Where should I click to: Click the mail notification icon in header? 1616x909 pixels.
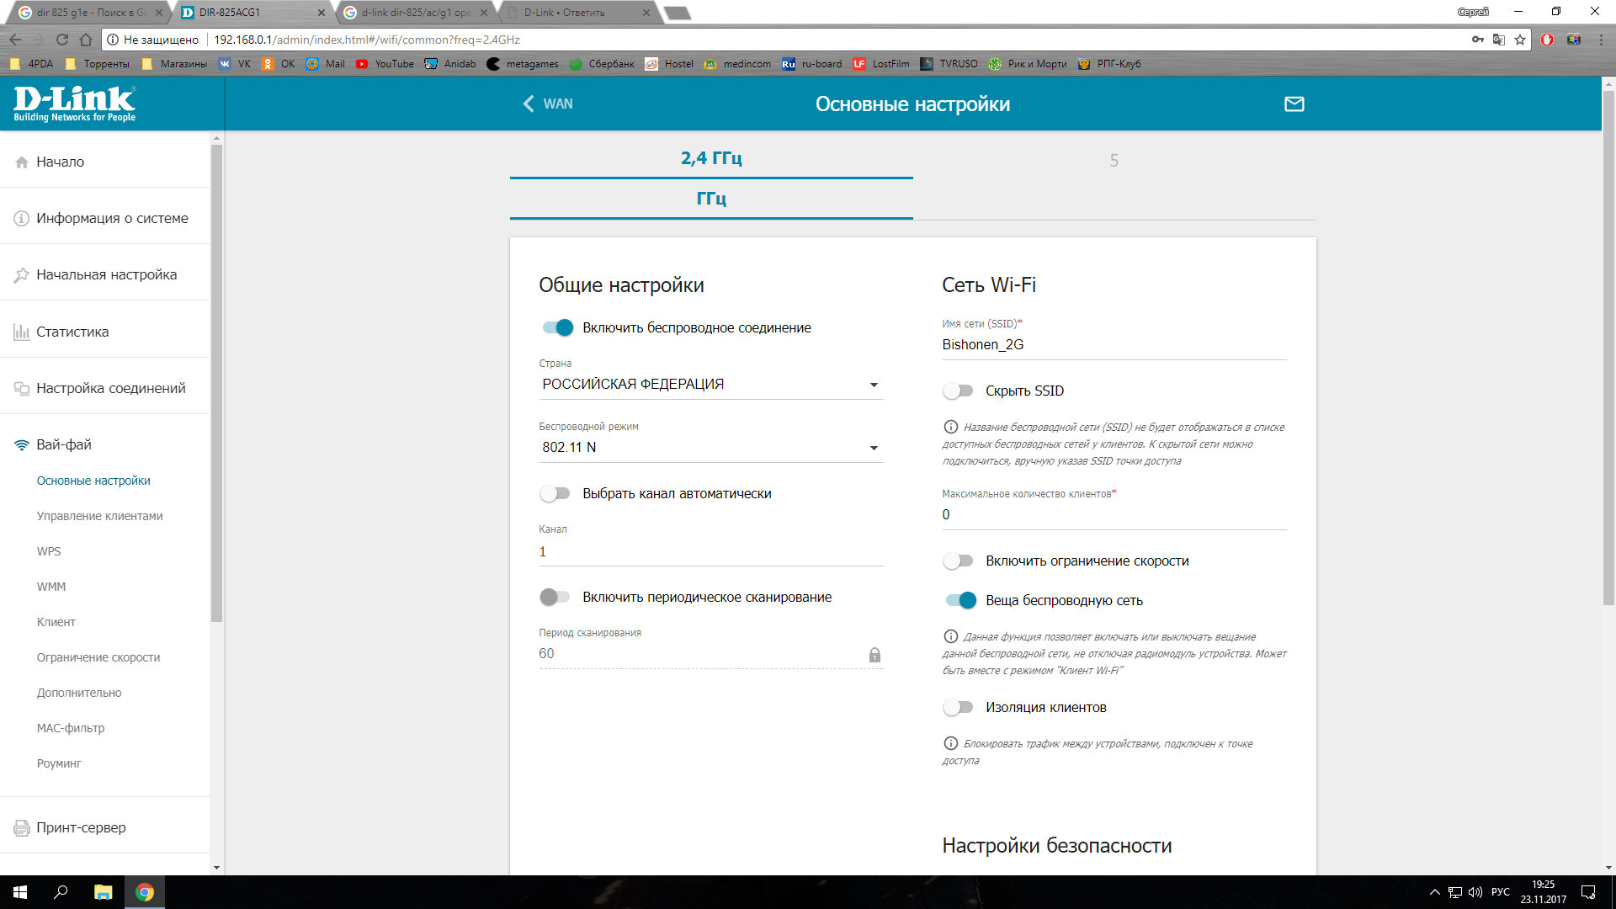pos(1294,104)
